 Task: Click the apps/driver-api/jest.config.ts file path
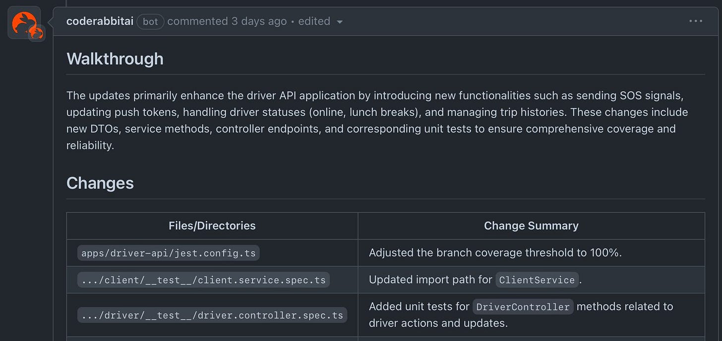(x=169, y=253)
